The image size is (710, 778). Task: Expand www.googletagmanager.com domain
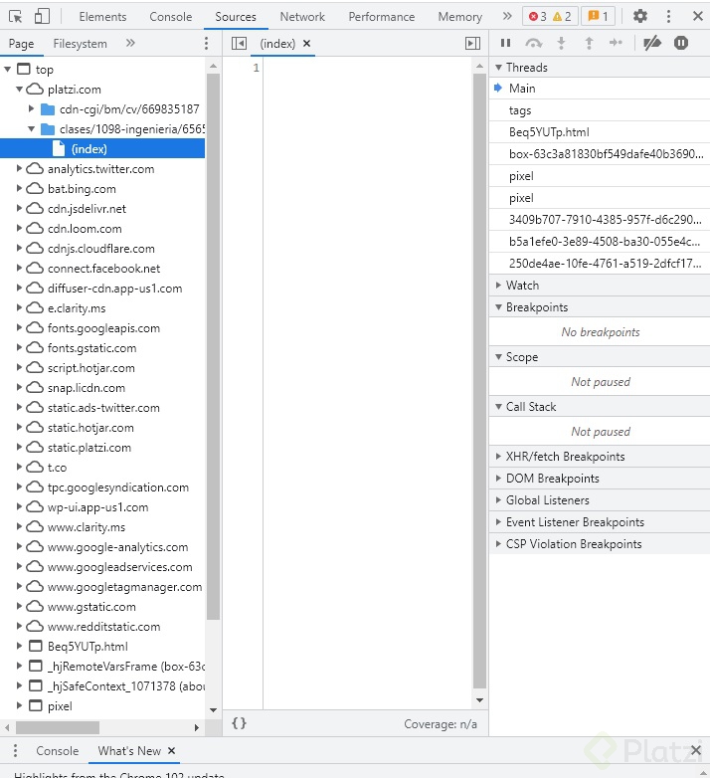(x=19, y=586)
